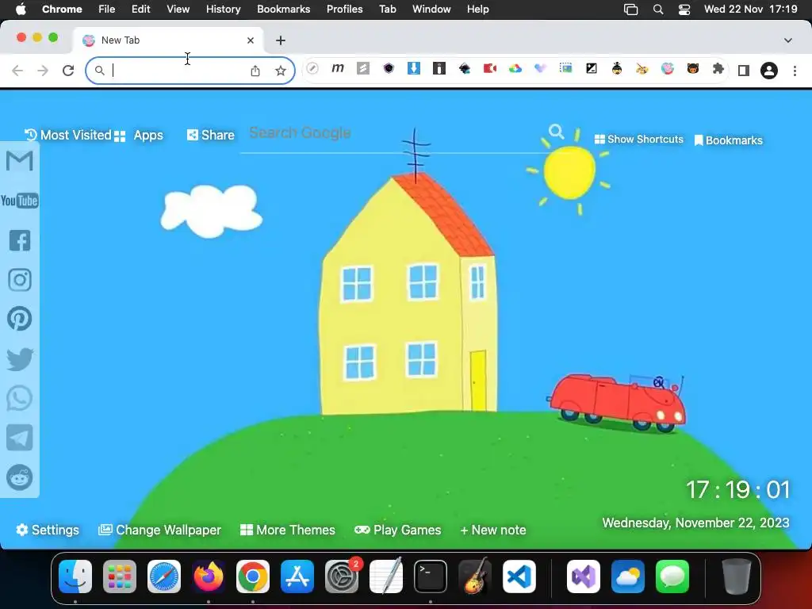Open the Instagram sidebar shortcut

(20, 280)
